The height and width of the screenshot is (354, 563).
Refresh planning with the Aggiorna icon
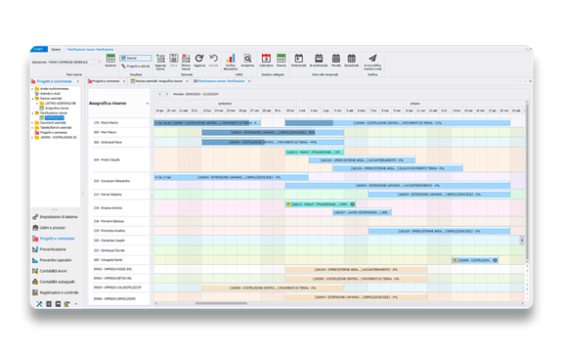pyautogui.click(x=199, y=61)
